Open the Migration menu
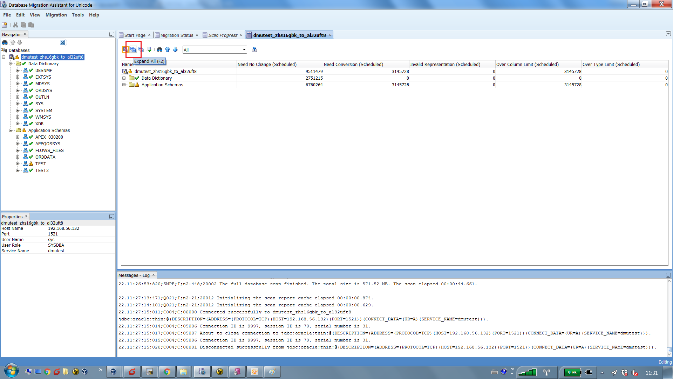This screenshot has width=673, height=379. pyautogui.click(x=56, y=15)
